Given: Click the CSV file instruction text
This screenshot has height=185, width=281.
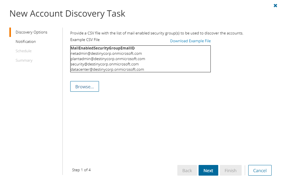Looking at the screenshot, I should (156, 33).
